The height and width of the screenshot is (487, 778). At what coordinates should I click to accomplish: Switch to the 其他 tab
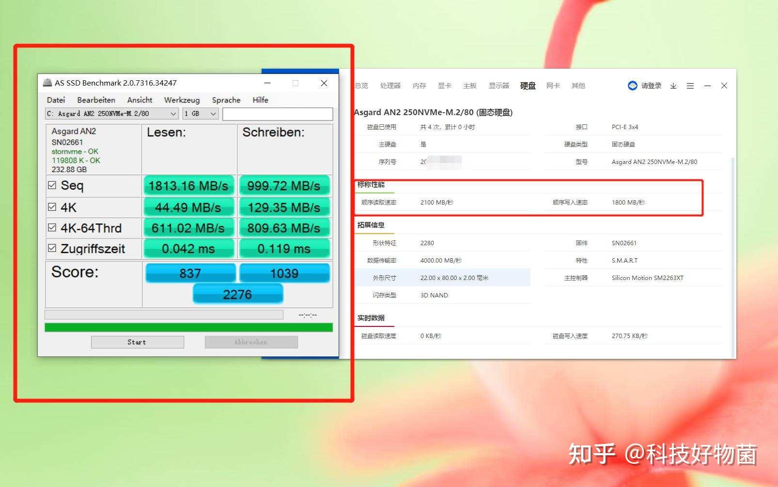click(578, 86)
